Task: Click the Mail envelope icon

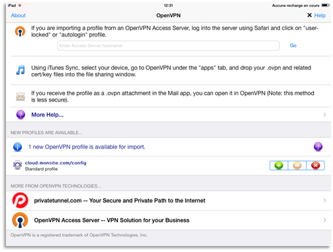Action: coord(21,97)
